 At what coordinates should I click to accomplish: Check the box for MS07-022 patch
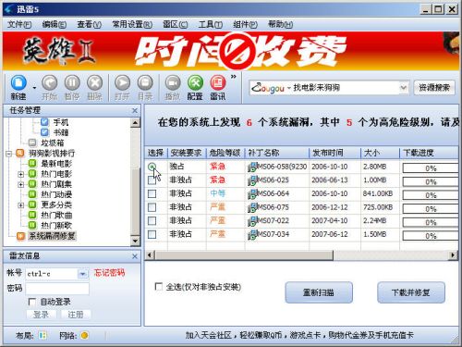tap(152, 221)
